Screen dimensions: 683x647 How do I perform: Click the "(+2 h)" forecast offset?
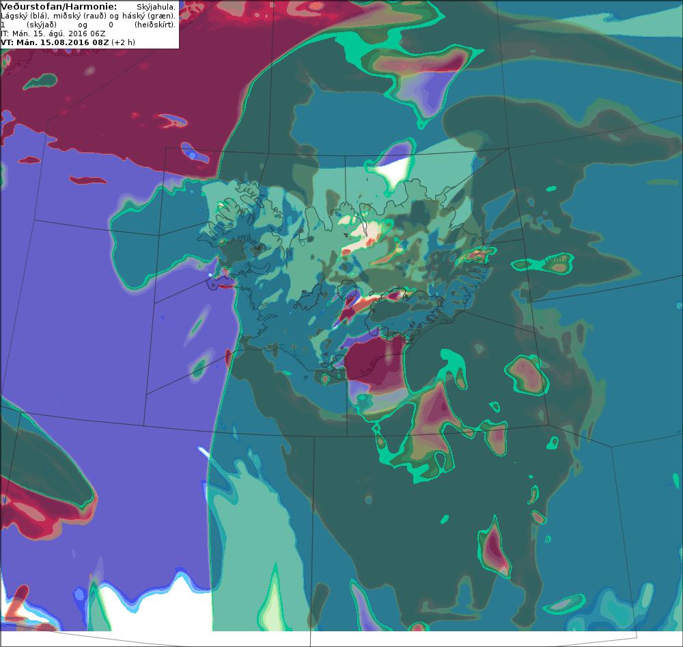pos(123,42)
